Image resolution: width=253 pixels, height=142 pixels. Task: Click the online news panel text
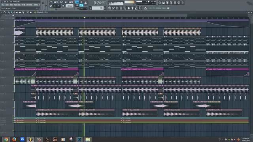157,8
